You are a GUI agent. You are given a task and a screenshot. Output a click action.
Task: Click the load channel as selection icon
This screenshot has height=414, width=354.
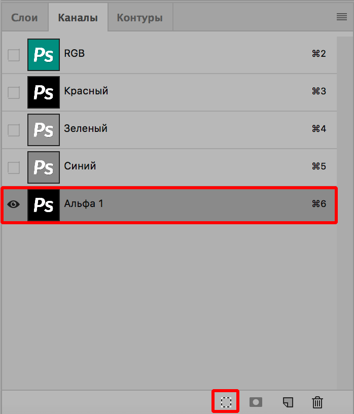[x=225, y=402]
